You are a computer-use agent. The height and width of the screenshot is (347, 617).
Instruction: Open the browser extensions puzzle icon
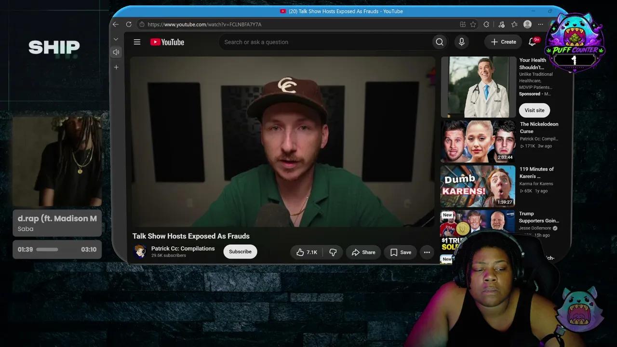(x=486, y=24)
